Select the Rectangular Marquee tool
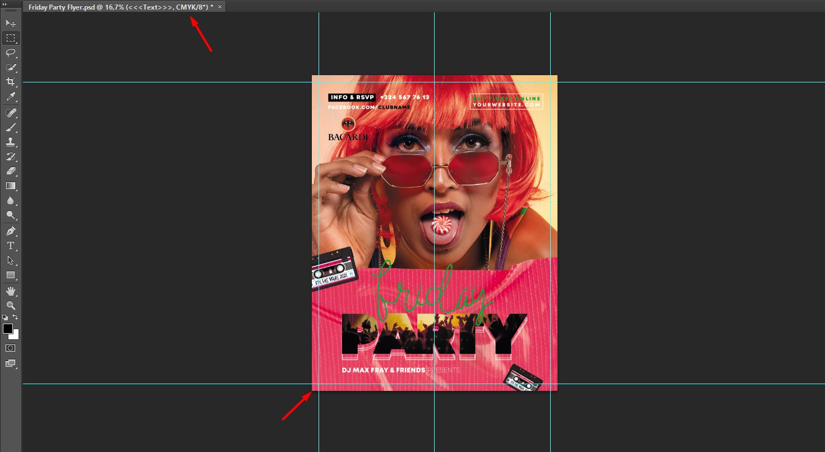 [11, 38]
